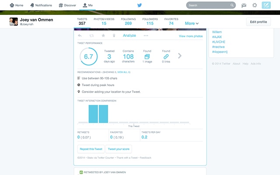Click the Tweets per day 0.2 value
This screenshot has height=175, width=280.
point(144,137)
